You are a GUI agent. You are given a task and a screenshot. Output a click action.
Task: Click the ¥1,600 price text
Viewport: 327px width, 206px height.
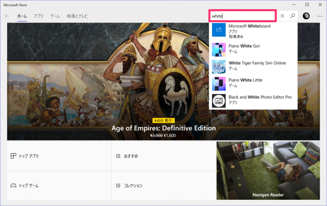(170, 135)
